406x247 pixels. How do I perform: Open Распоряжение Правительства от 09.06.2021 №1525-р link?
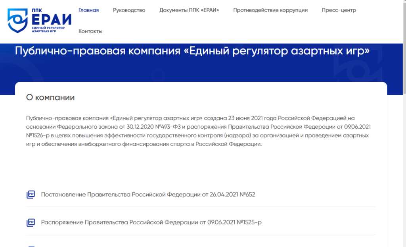tap(151, 222)
